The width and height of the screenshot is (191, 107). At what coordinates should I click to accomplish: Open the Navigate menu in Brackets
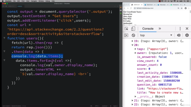coord(34,1)
